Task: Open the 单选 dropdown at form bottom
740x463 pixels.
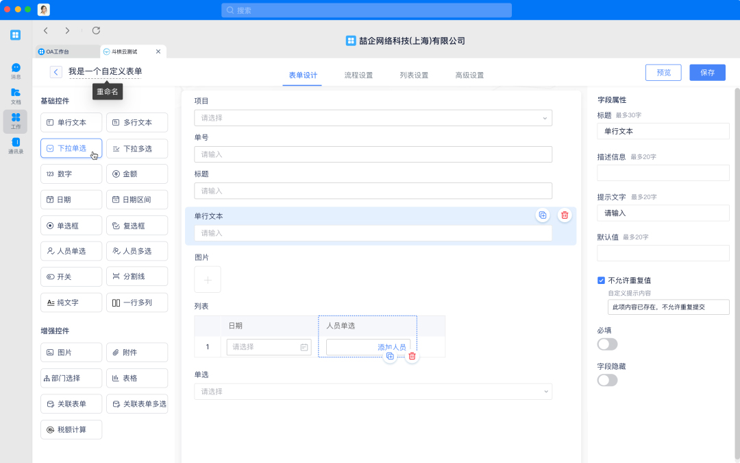Action: click(373, 391)
